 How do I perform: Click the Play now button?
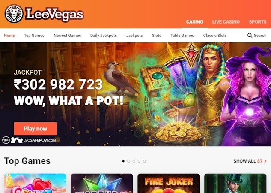[35, 129]
